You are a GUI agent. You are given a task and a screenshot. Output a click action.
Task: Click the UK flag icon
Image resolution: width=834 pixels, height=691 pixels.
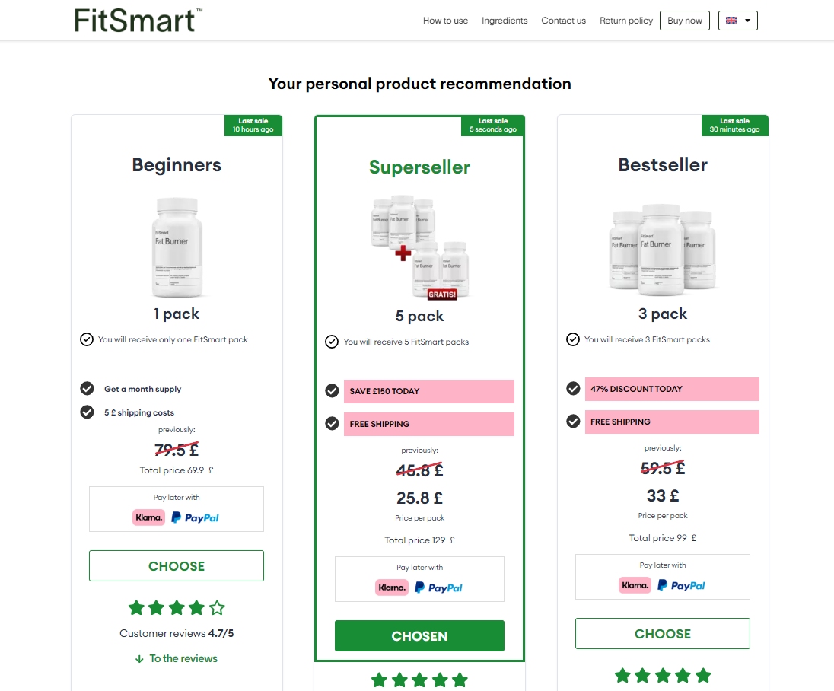(x=731, y=21)
